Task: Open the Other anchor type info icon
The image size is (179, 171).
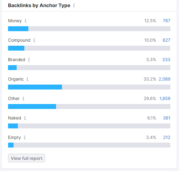Action: tap(23, 98)
